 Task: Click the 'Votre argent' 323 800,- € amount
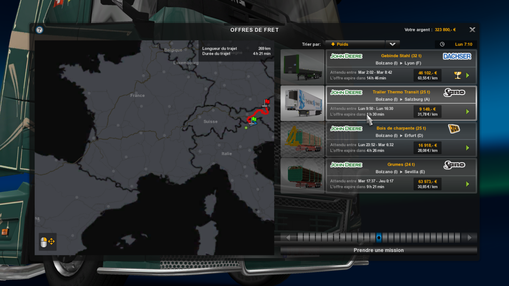tap(445, 30)
